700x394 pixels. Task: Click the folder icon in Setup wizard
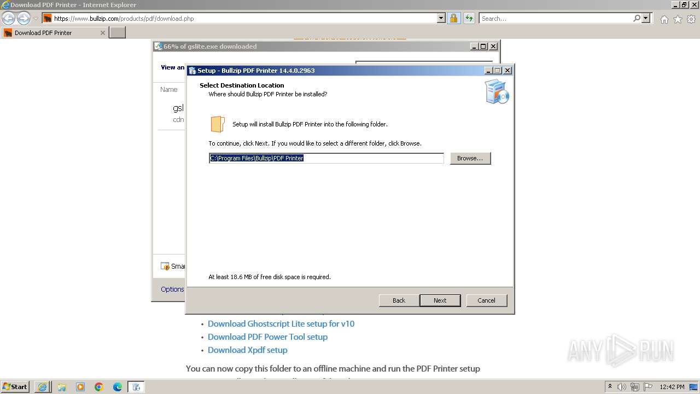[x=218, y=124]
